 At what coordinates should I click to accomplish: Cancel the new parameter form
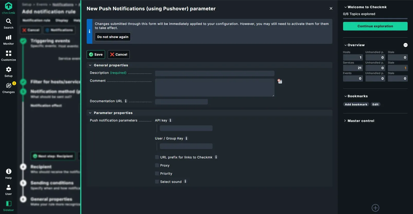pos(119,55)
